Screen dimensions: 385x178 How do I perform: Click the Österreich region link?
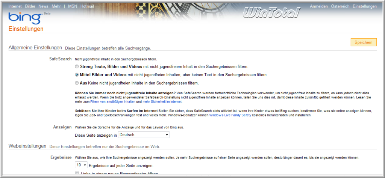click(x=340, y=6)
